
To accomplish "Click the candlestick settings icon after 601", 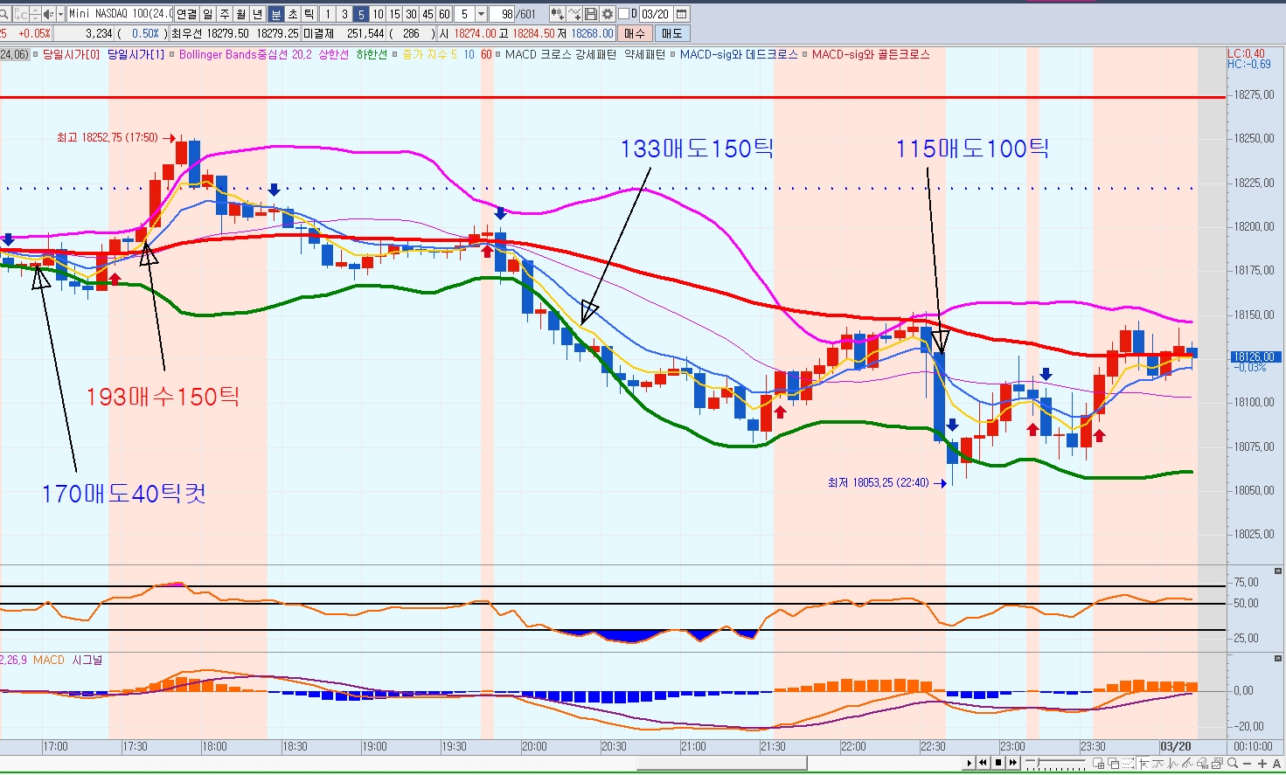I will click(556, 14).
